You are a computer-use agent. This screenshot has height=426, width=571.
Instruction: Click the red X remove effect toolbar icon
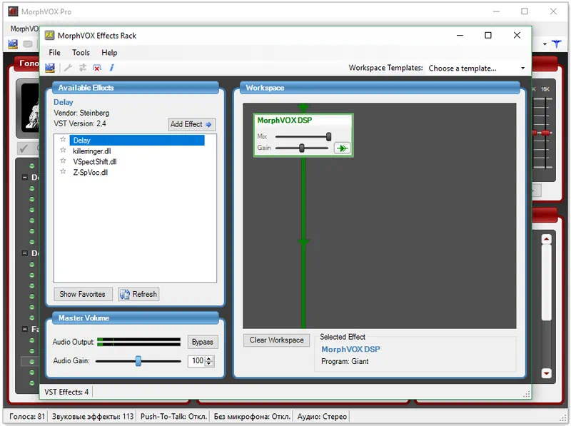click(x=97, y=68)
